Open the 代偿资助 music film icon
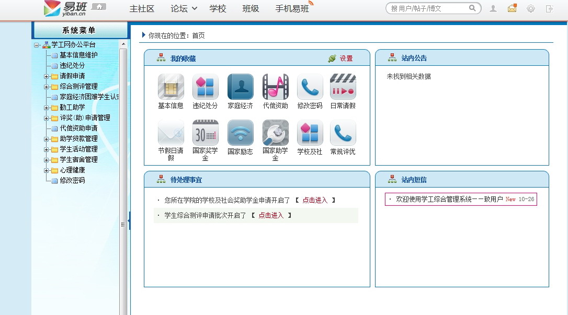 (x=275, y=87)
